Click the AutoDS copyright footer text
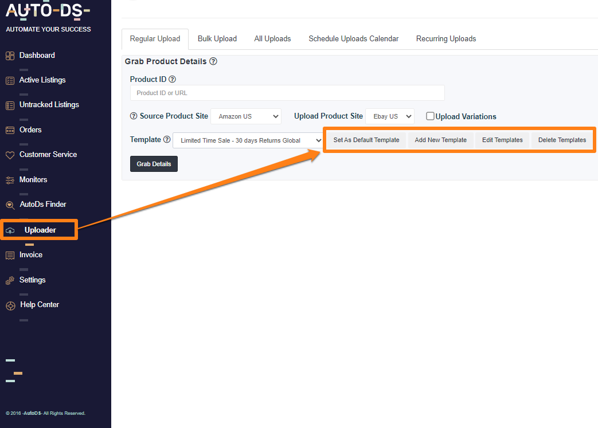The image size is (598, 428). 45,413
